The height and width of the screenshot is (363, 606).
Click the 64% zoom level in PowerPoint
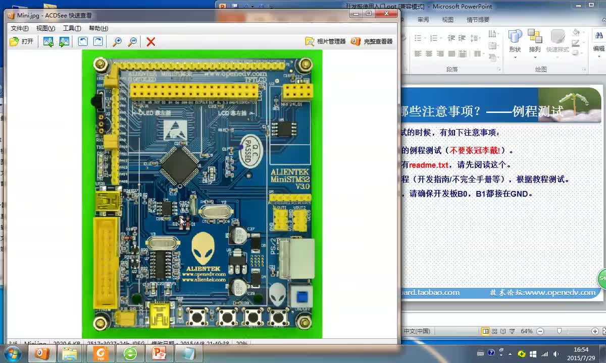click(527, 331)
